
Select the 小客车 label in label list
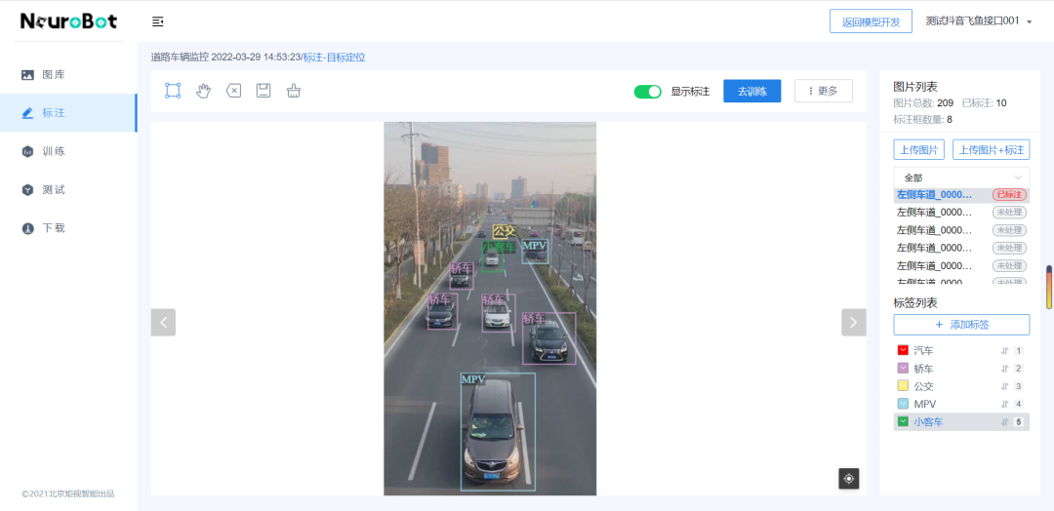[928, 422]
